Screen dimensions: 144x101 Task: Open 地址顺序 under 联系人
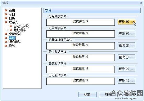pyautogui.click(x=20, y=30)
